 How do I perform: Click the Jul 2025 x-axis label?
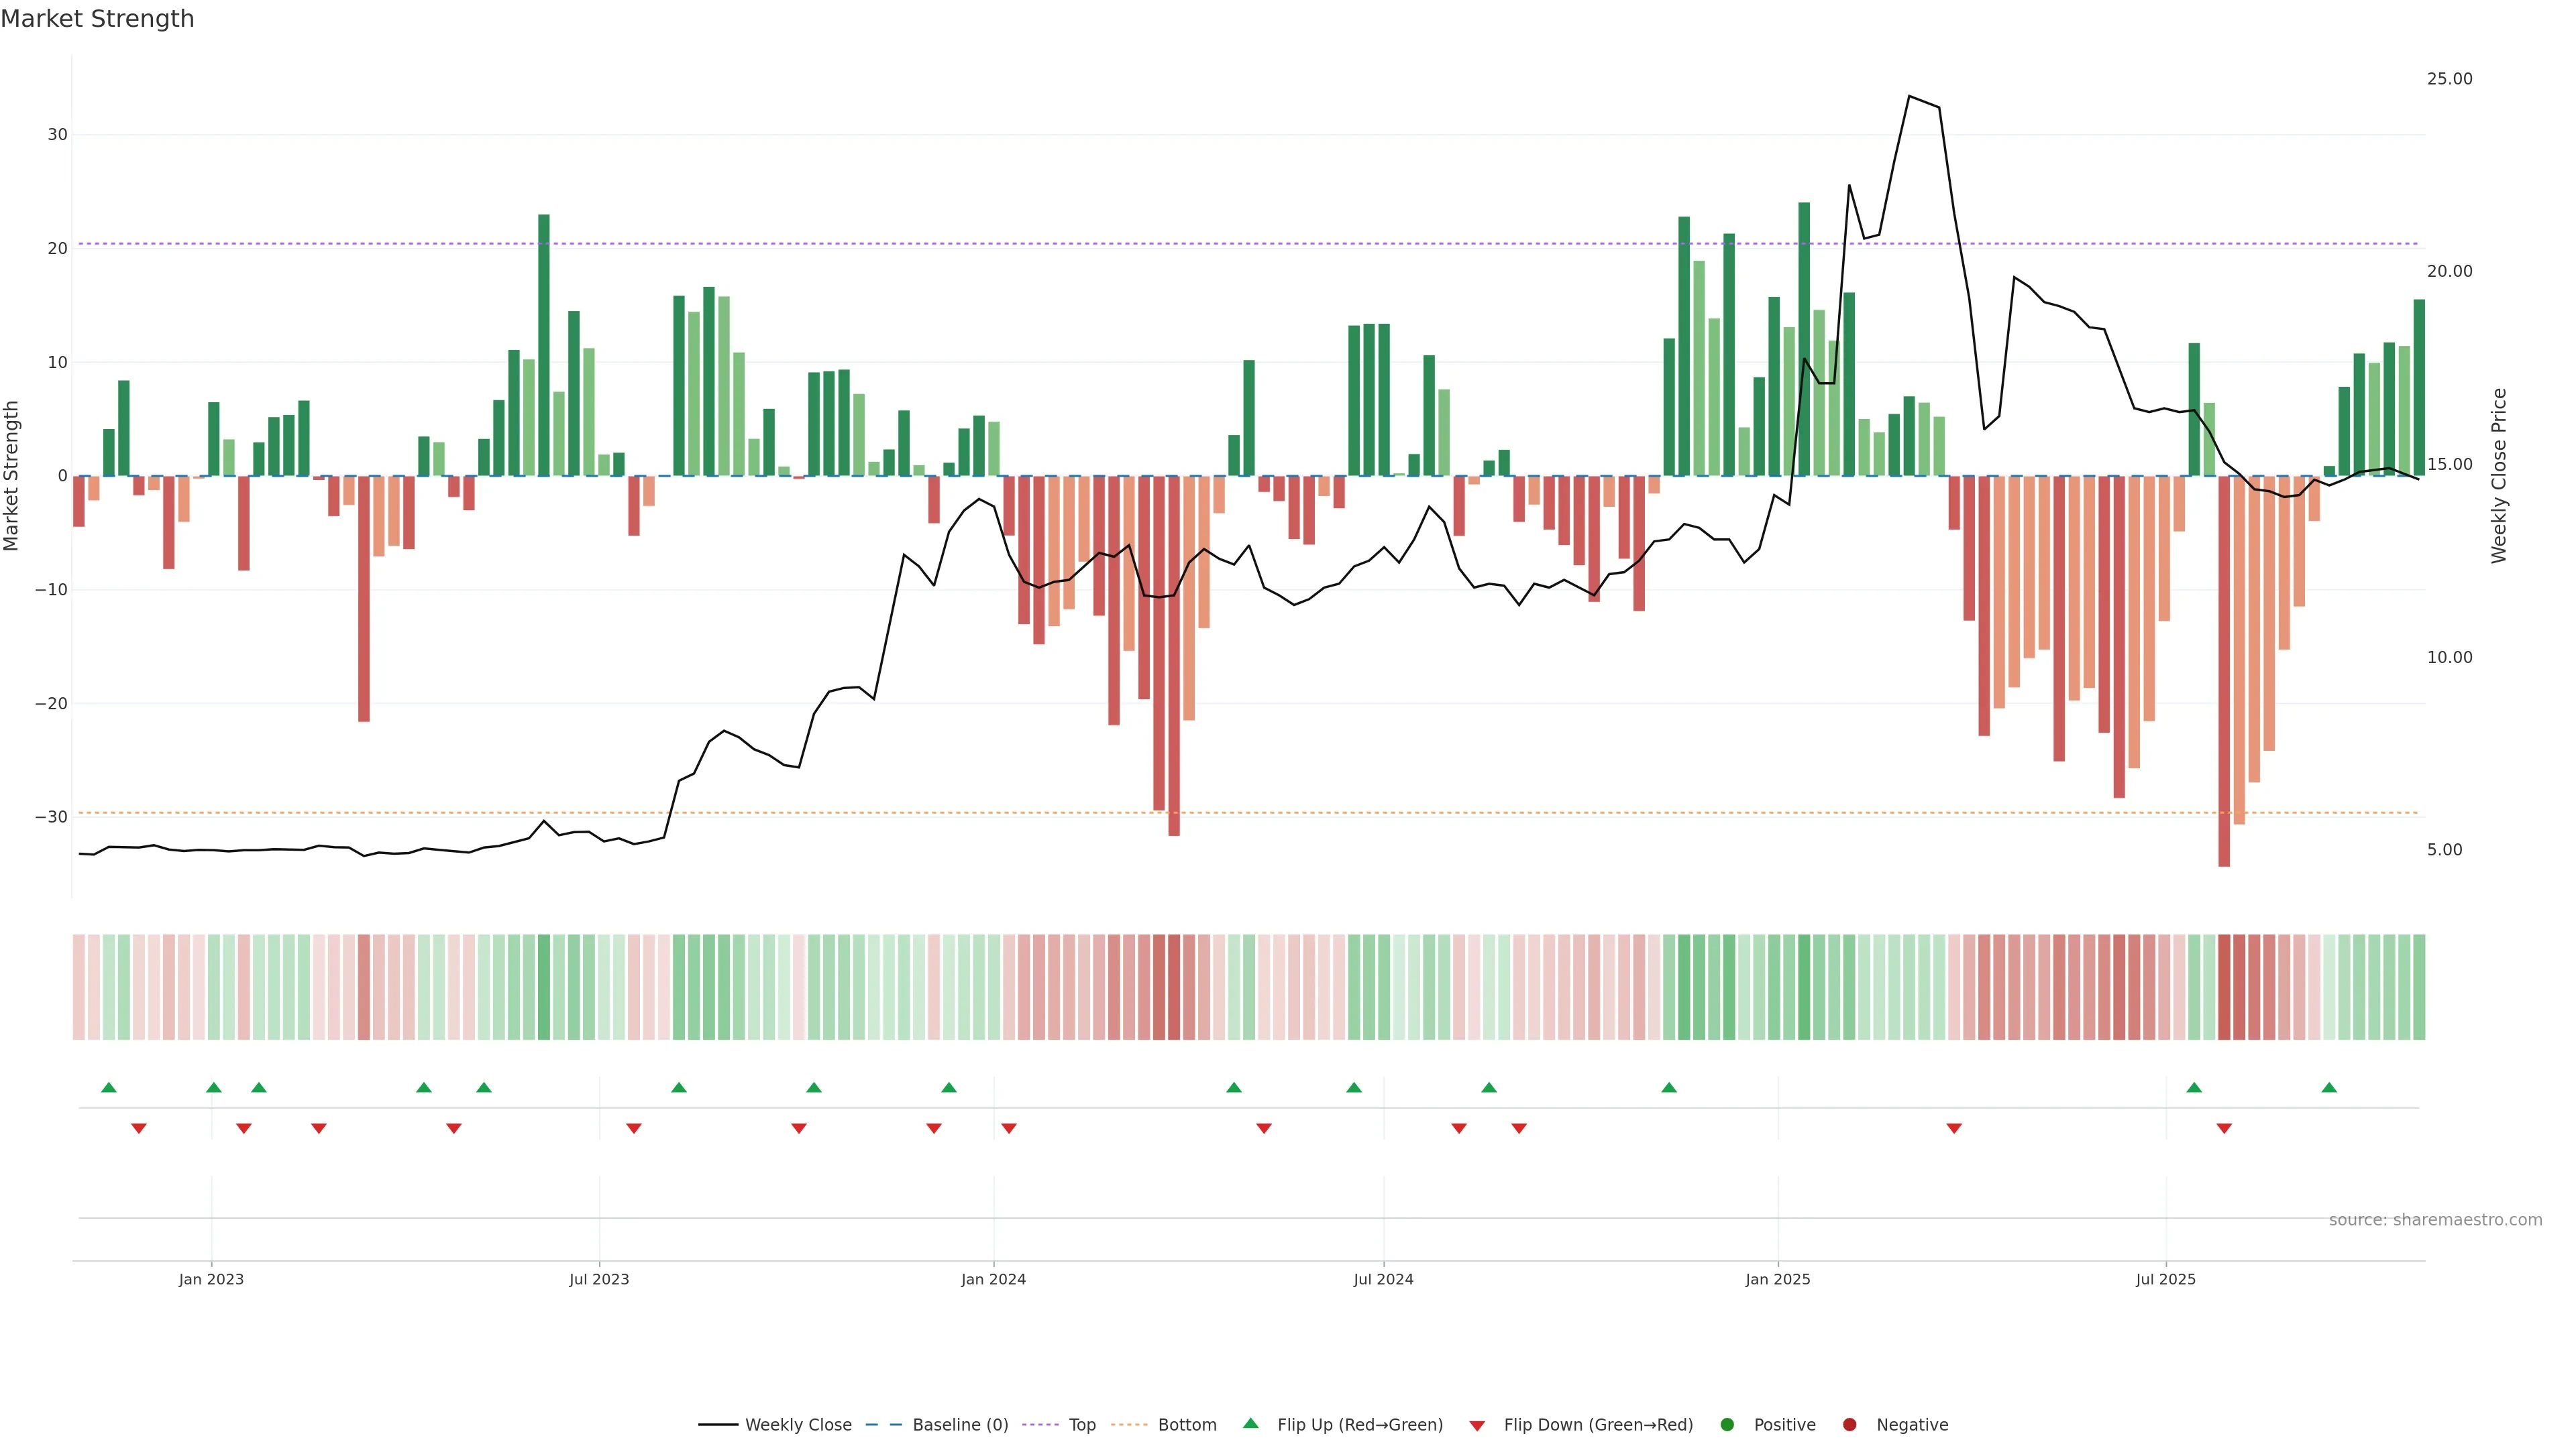click(x=2165, y=1279)
